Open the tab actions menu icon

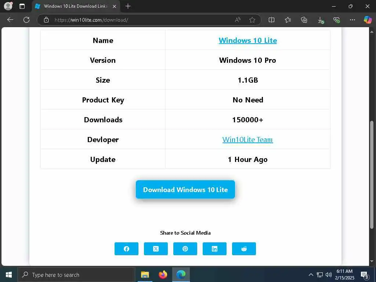(x=22, y=6)
